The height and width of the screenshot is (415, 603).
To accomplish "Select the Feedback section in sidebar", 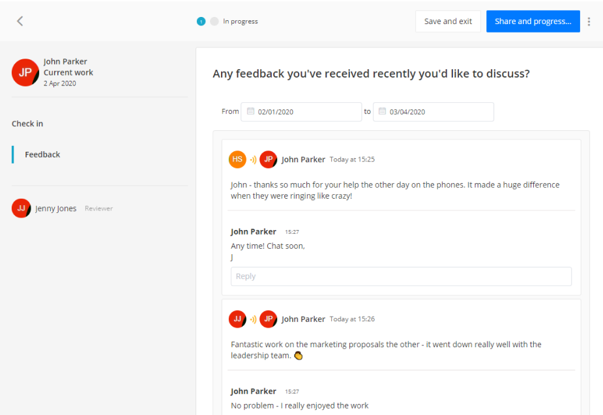I will click(42, 154).
